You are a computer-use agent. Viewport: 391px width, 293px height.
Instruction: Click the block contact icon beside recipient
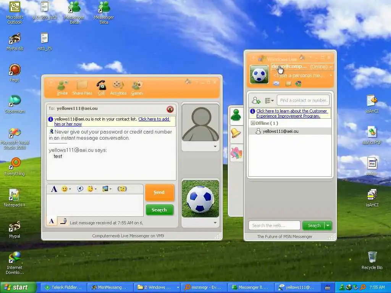pyautogui.click(x=170, y=109)
